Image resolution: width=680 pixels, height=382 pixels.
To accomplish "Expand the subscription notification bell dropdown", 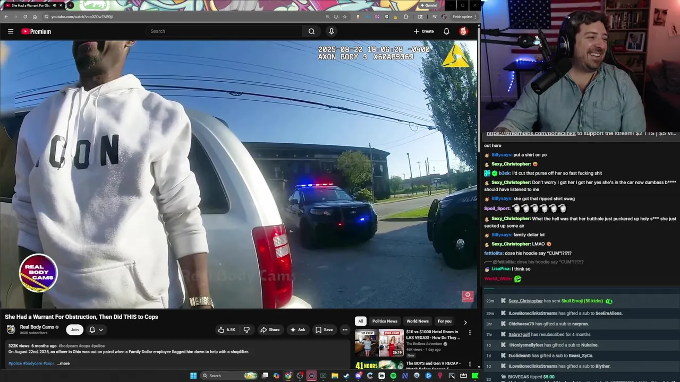I will [x=96, y=329].
